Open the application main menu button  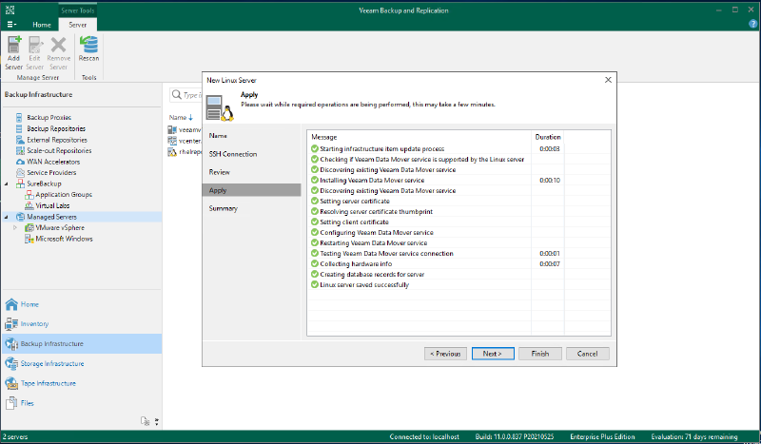coord(11,25)
